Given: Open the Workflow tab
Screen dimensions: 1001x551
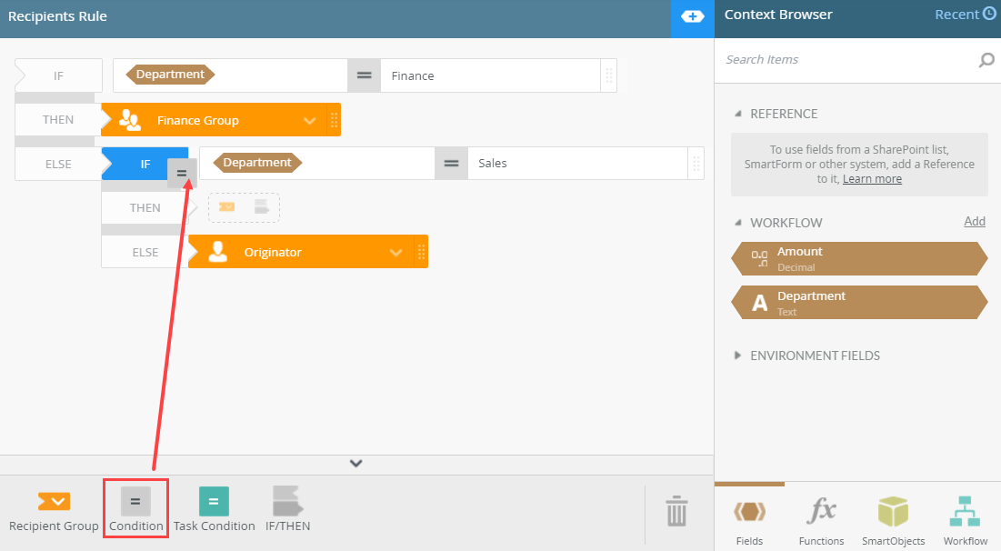Looking at the screenshot, I should pos(965,522).
